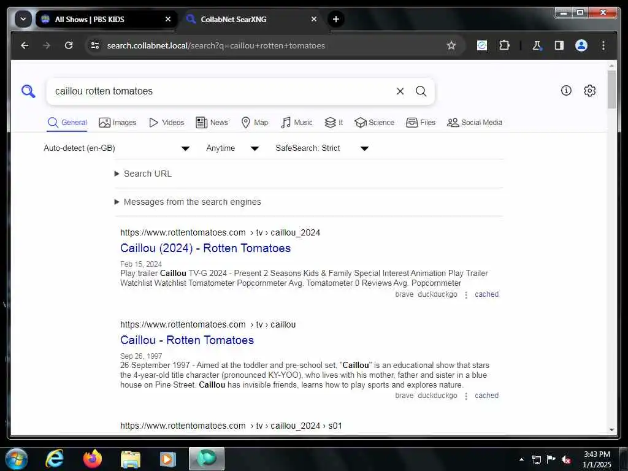Open the more-options dots on the Caillou (2024) result
The image size is (628, 471).
pos(466,295)
